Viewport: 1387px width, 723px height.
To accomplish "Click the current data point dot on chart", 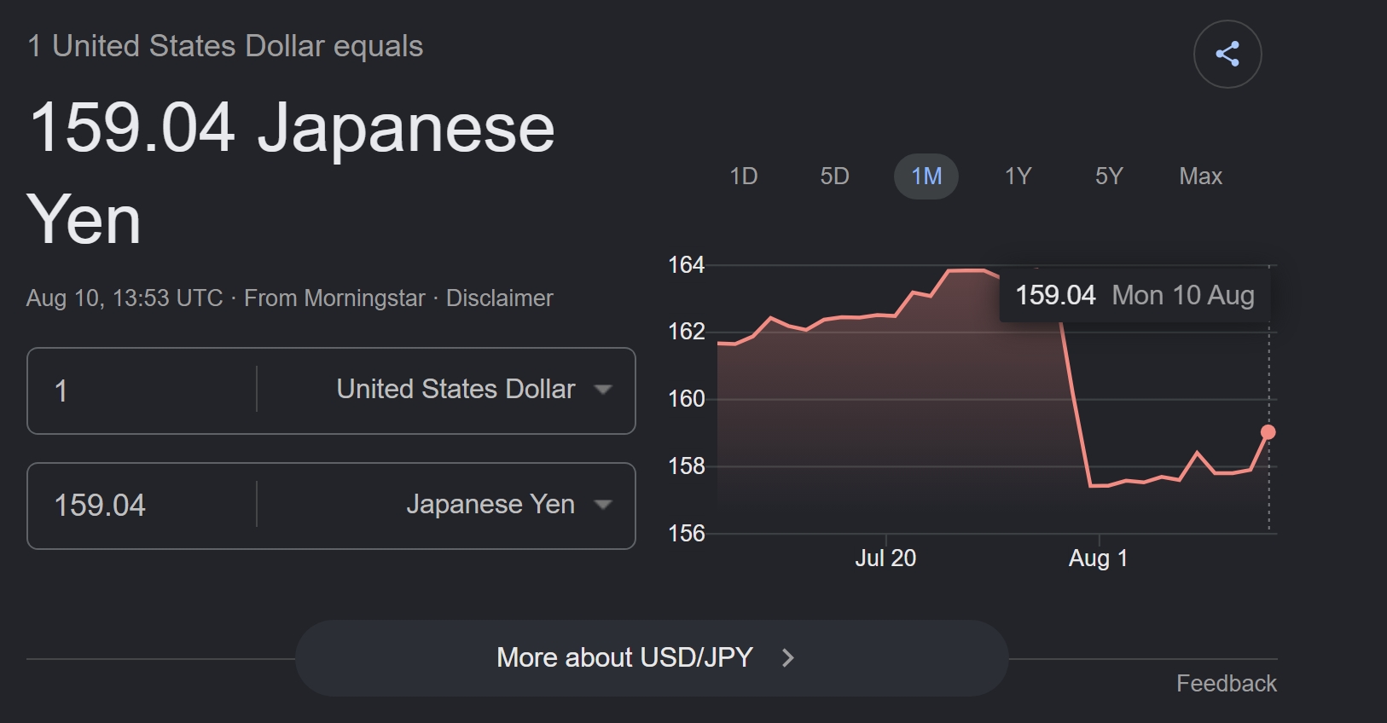I will click(1268, 432).
